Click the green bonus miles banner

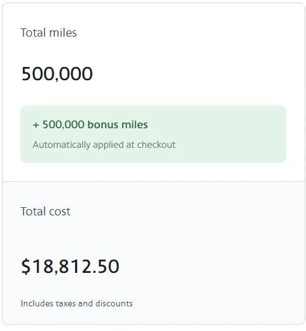tap(153, 134)
